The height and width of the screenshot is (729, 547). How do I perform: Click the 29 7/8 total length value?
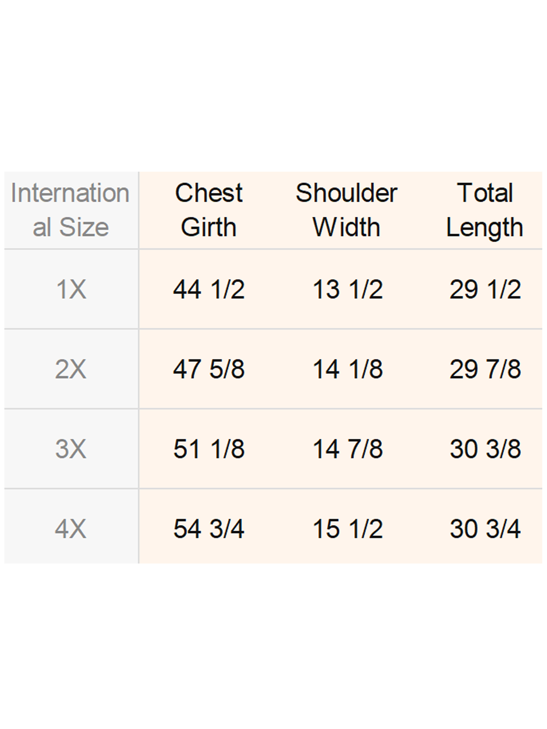pyautogui.click(x=485, y=369)
